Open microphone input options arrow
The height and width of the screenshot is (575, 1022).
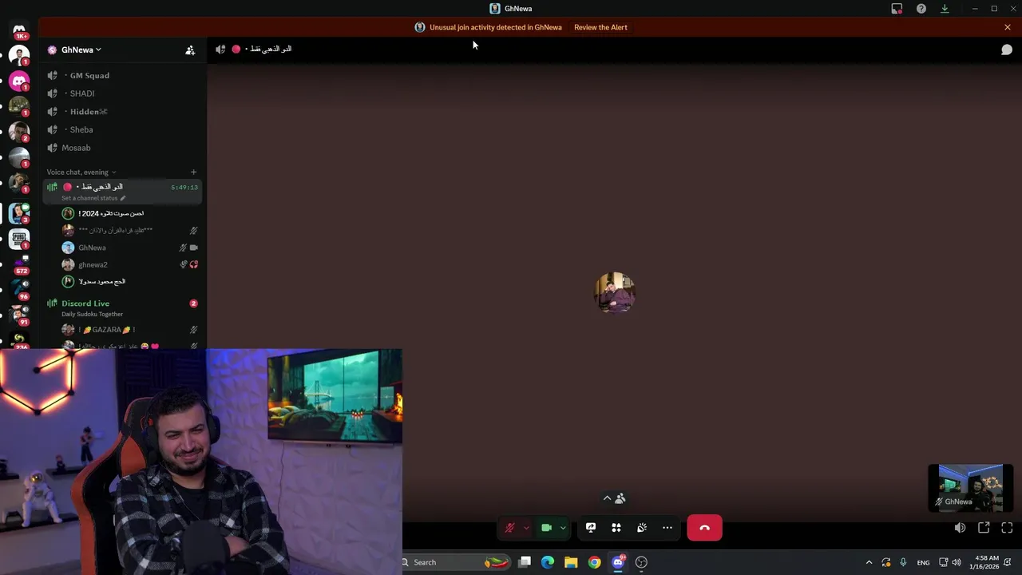click(x=526, y=528)
